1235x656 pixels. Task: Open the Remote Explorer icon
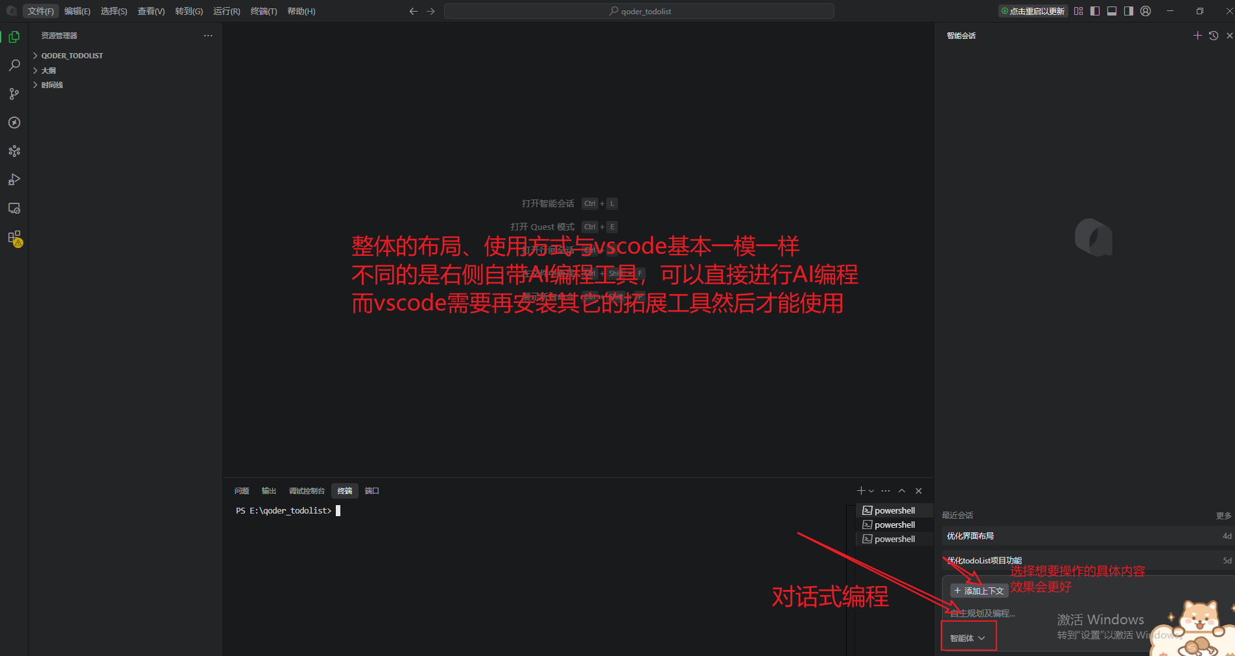pos(14,208)
